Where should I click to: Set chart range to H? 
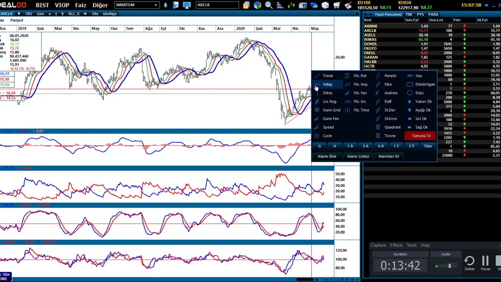click(x=335, y=146)
